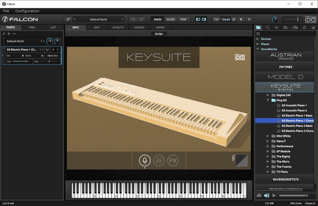The width and height of the screenshot is (318, 206).
Task: Open the bar-chart modulators browser tab
Action: (x=313, y=27)
